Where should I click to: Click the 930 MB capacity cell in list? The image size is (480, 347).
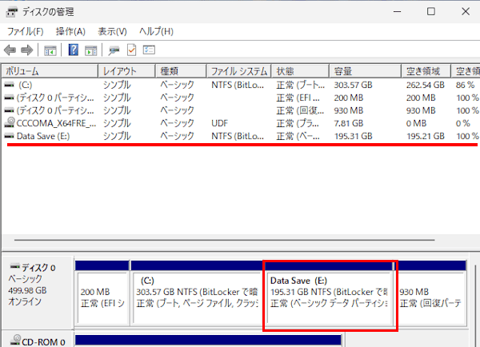[348, 110]
